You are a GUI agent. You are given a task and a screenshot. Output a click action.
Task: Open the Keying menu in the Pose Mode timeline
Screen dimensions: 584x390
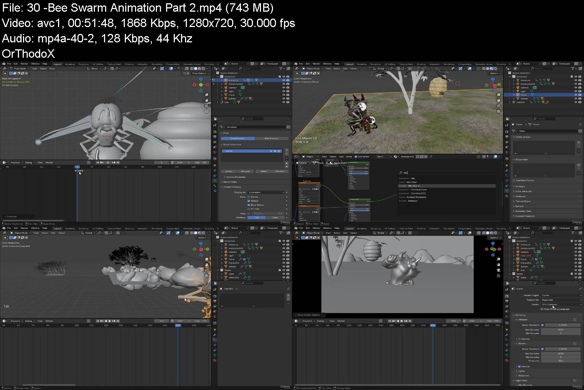(29, 162)
